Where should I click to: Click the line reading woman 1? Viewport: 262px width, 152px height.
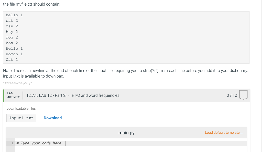14,54
